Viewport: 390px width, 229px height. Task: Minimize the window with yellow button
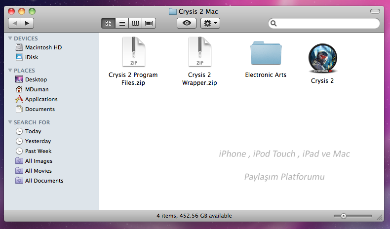click(22, 11)
